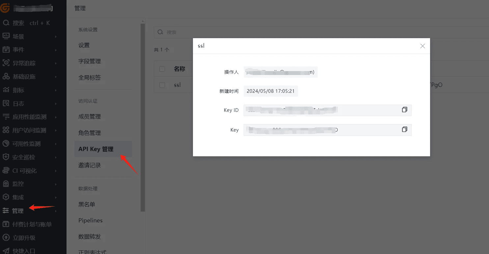
Task: Click the 场景 dashboard icon
Action: [x=6, y=36]
